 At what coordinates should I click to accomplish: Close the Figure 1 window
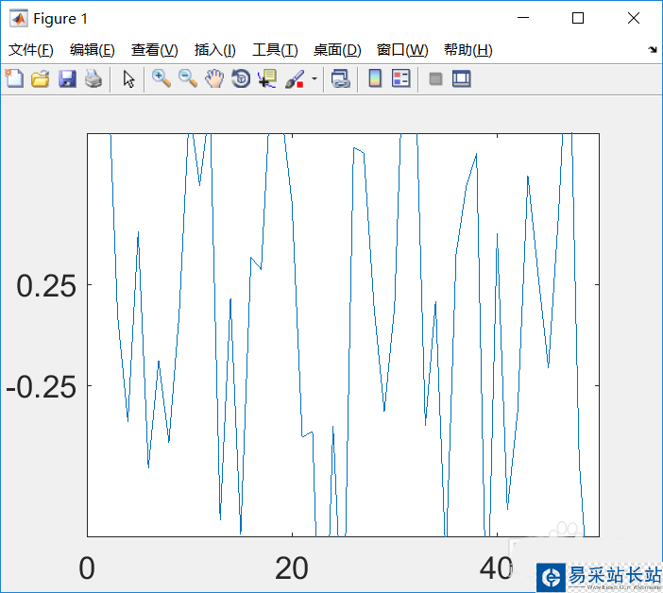[x=634, y=18]
